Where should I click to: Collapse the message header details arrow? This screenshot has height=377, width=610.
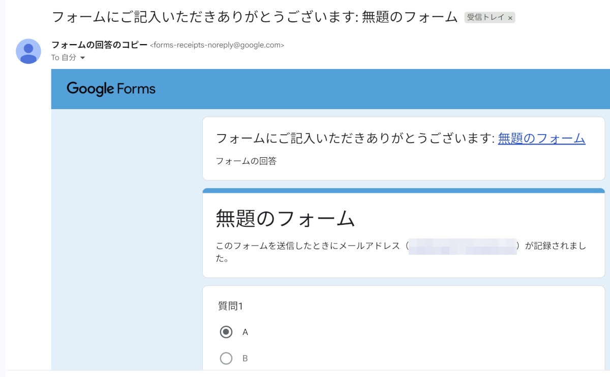point(83,57)
